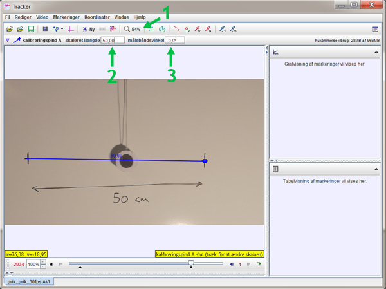Image resolution: width=386 pixels, height=289 pixels.
Task: Click the play video button
Action: coord(60,264)
